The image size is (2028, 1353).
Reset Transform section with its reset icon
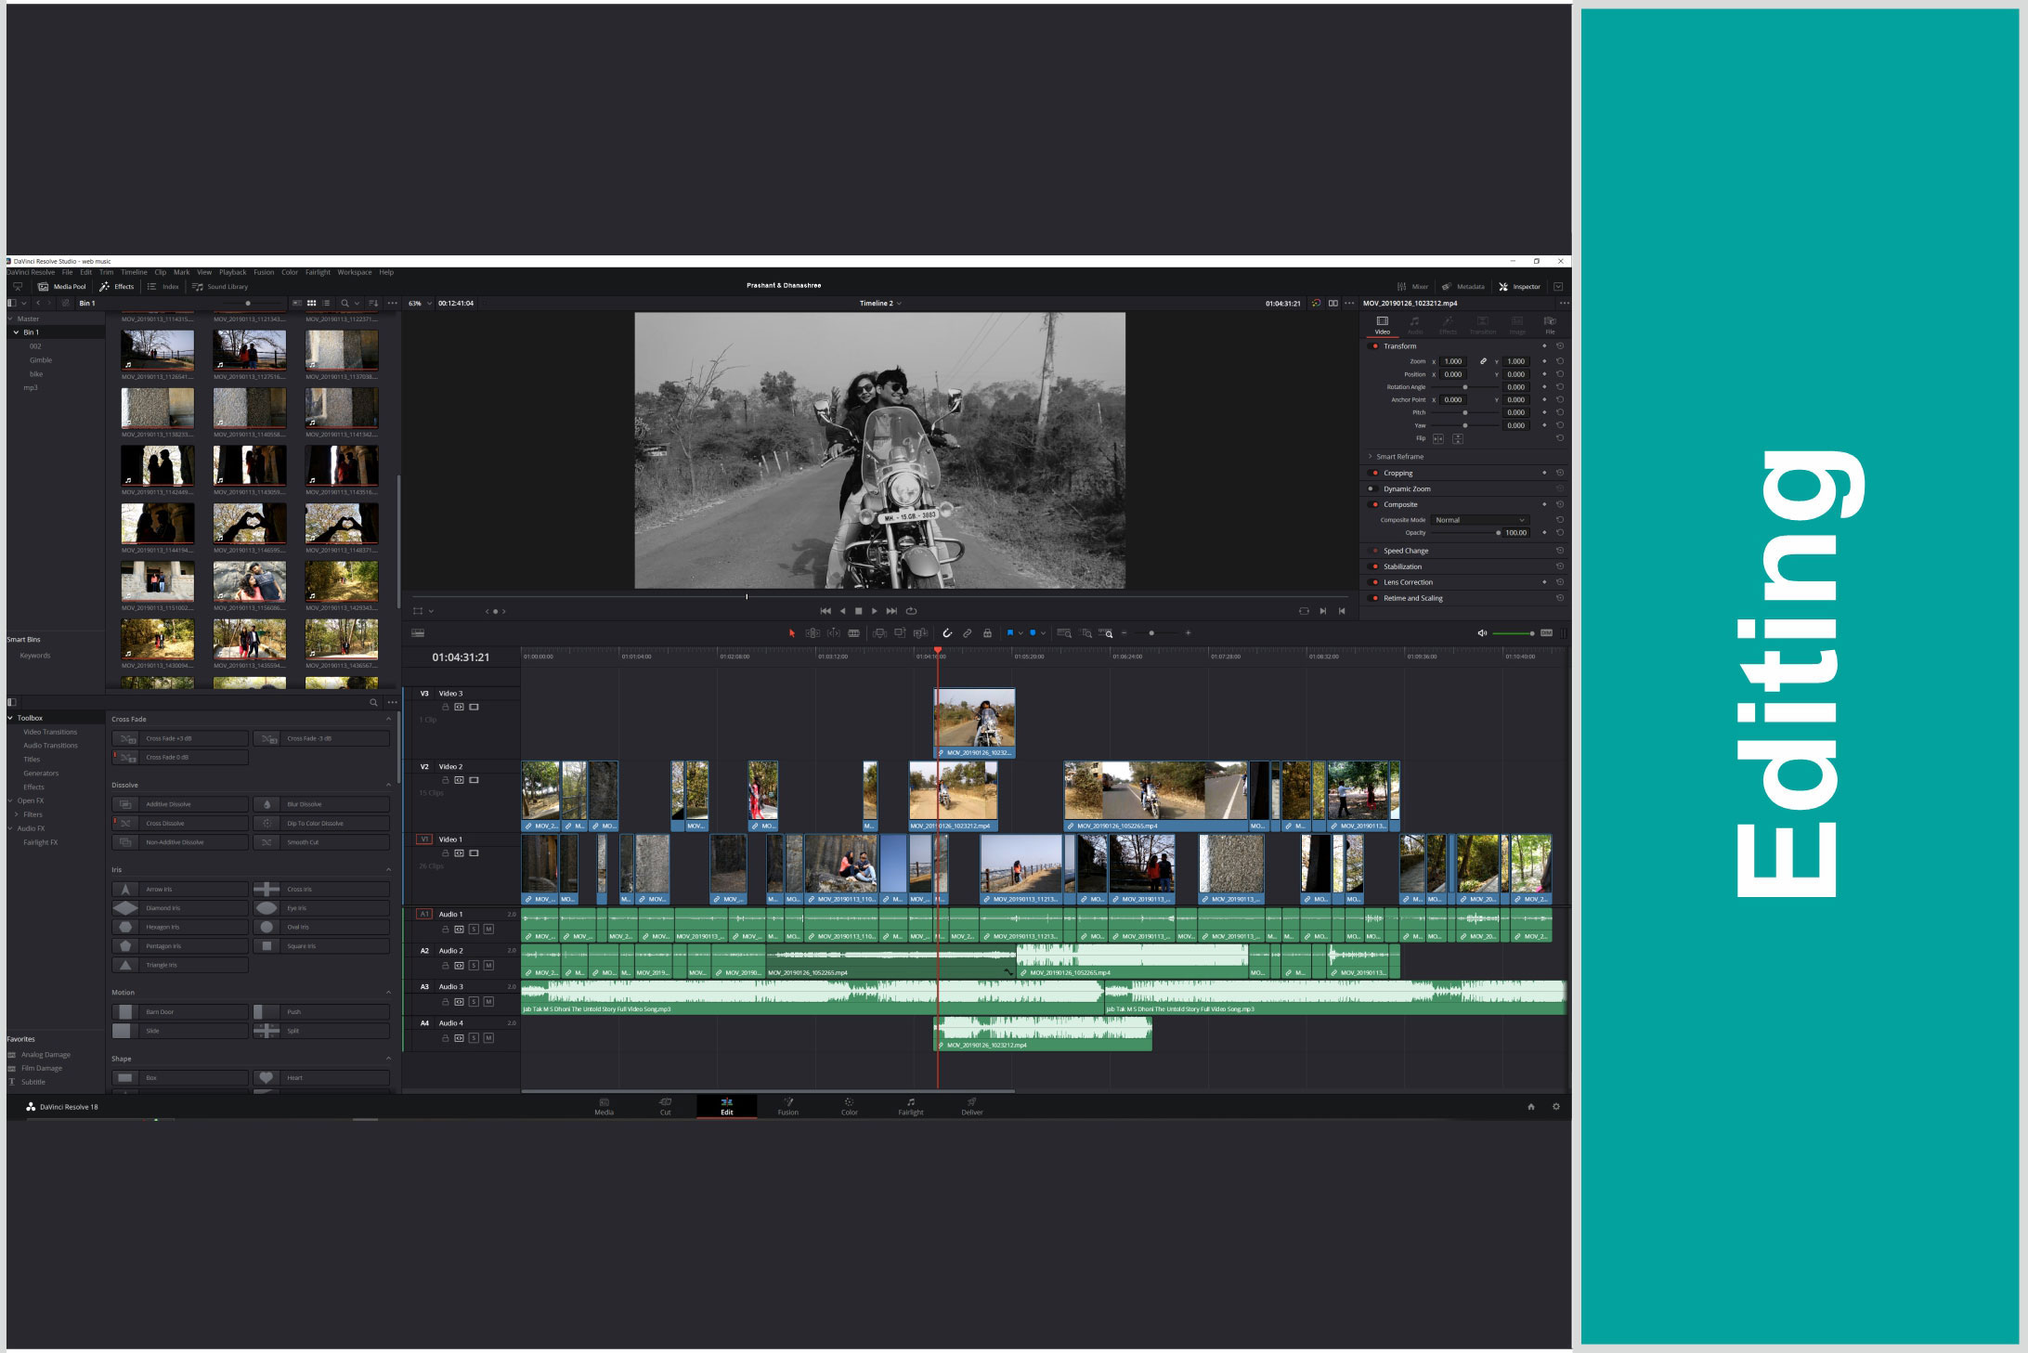pos(1560,346)
